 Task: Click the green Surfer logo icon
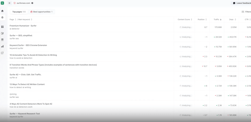tap(2, 3)
